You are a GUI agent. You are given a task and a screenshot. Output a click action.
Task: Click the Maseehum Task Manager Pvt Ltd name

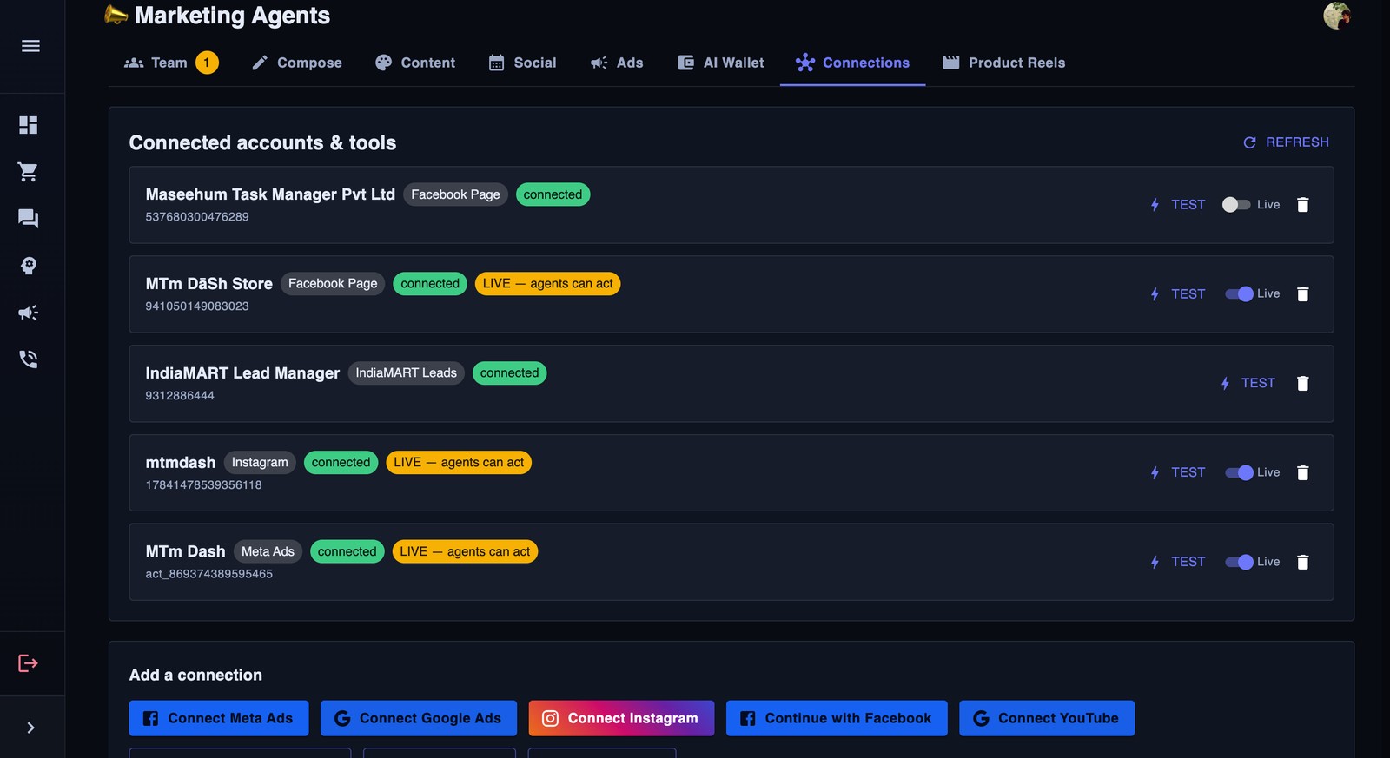(x=270, y=194)
